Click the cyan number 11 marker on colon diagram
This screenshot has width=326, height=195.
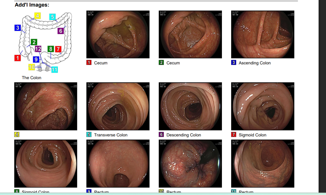(54, 70)
